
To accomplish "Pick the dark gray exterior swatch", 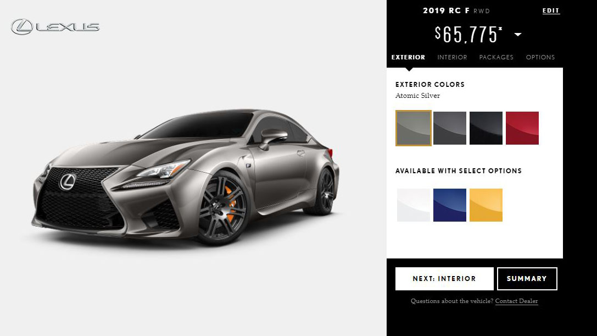I will (450, 128).
